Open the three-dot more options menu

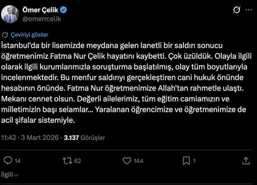click(x=249, y=10)
